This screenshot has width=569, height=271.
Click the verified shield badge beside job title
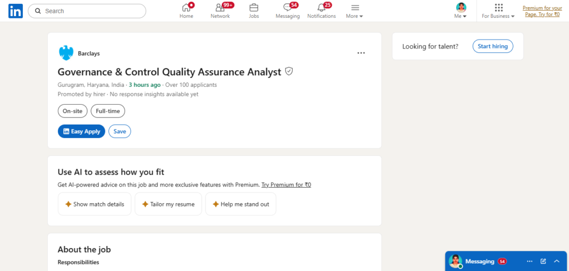289,71
